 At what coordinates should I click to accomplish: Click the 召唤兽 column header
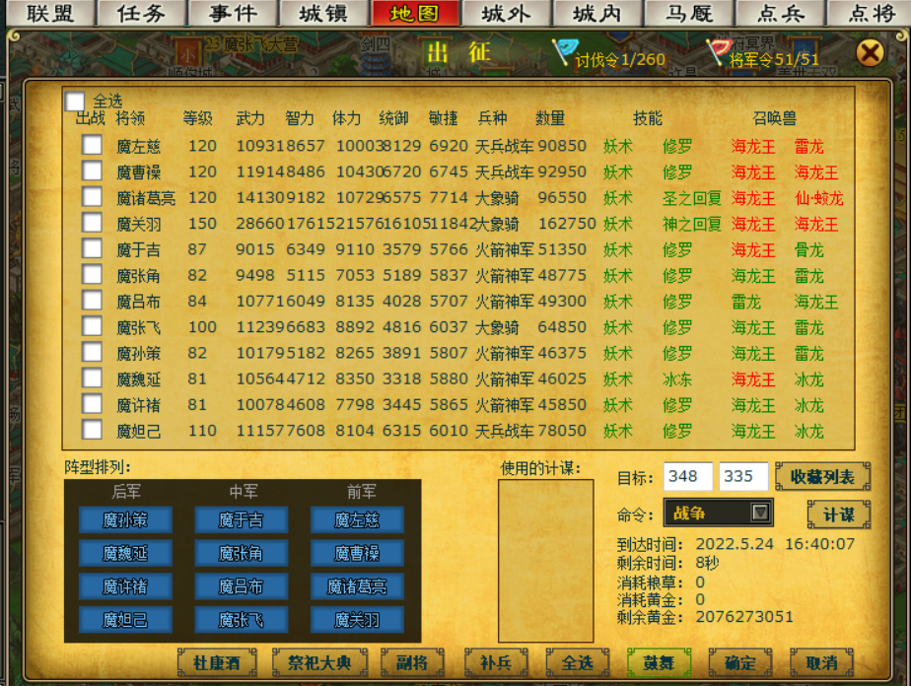click(775, 118)
